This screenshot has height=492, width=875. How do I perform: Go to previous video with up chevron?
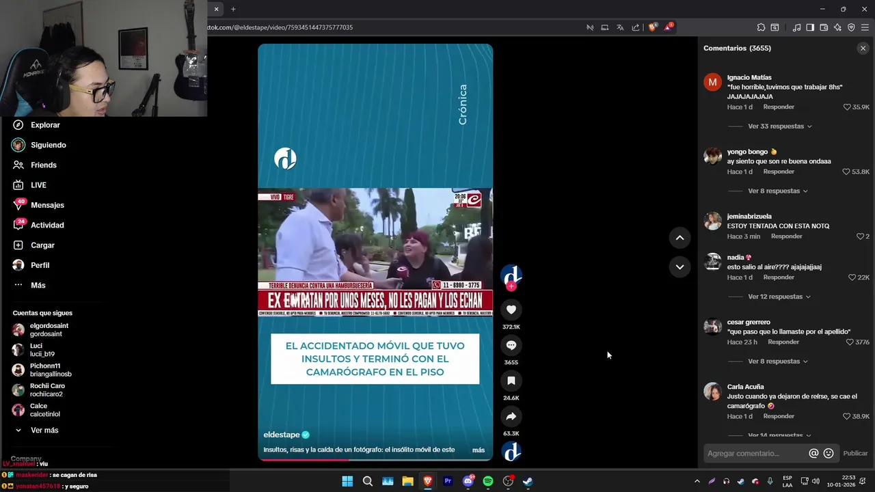(x=679, y=238)
